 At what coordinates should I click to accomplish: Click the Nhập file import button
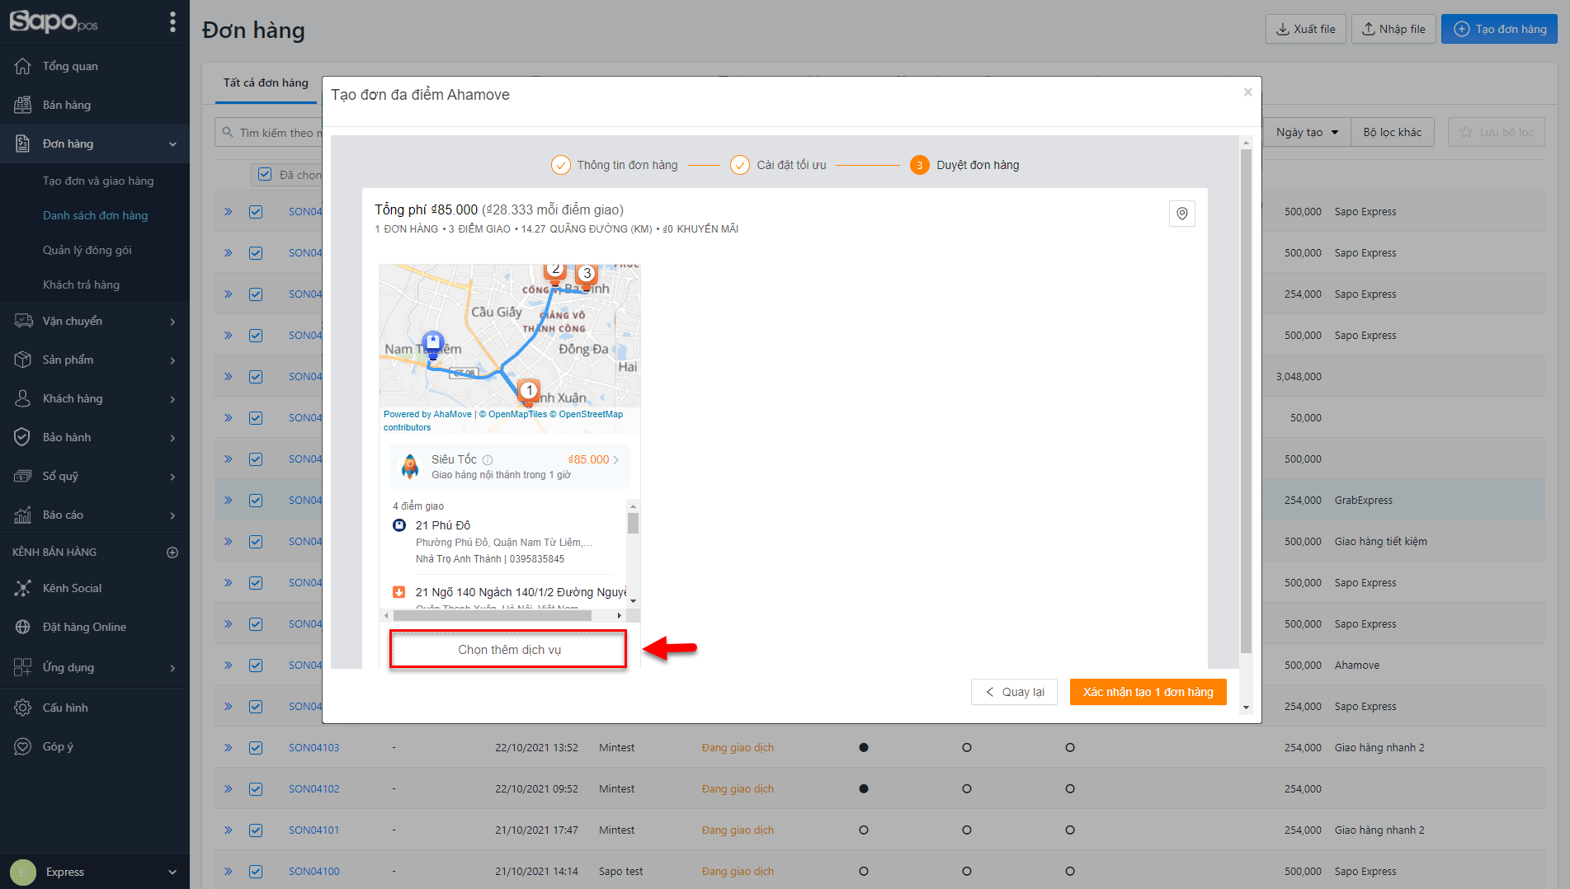click(x=1393, y=29)
